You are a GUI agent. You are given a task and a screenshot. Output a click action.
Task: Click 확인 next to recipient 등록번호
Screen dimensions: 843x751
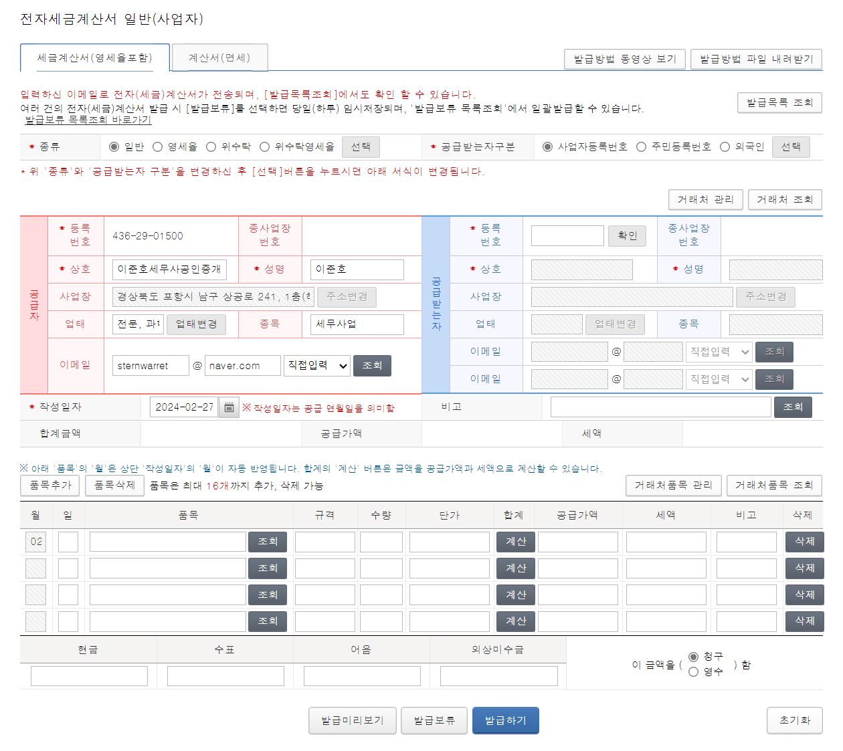pos(628,235)
